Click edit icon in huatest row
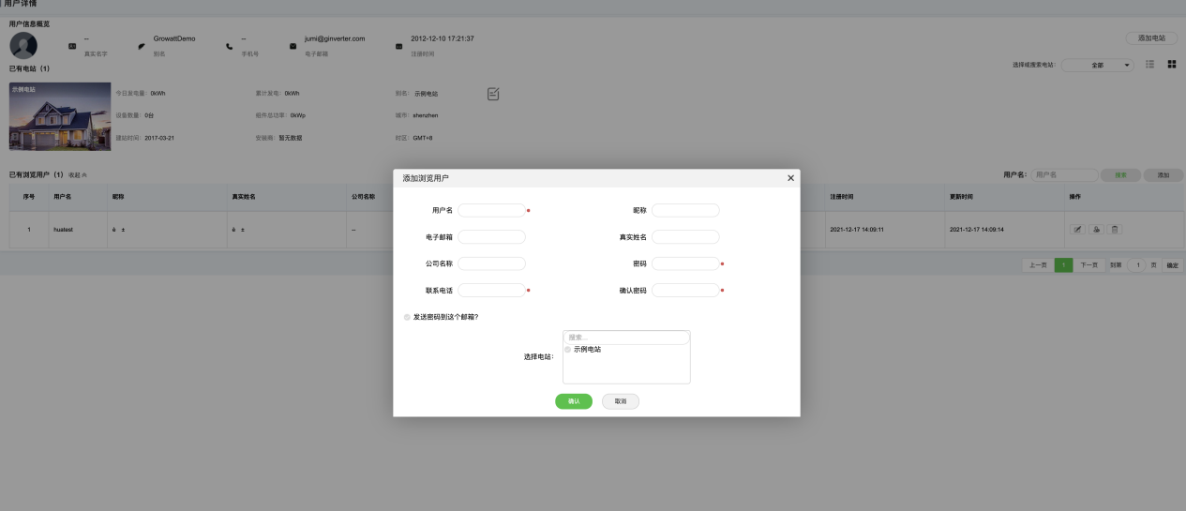1186x511 pixels. (1078, 229)
